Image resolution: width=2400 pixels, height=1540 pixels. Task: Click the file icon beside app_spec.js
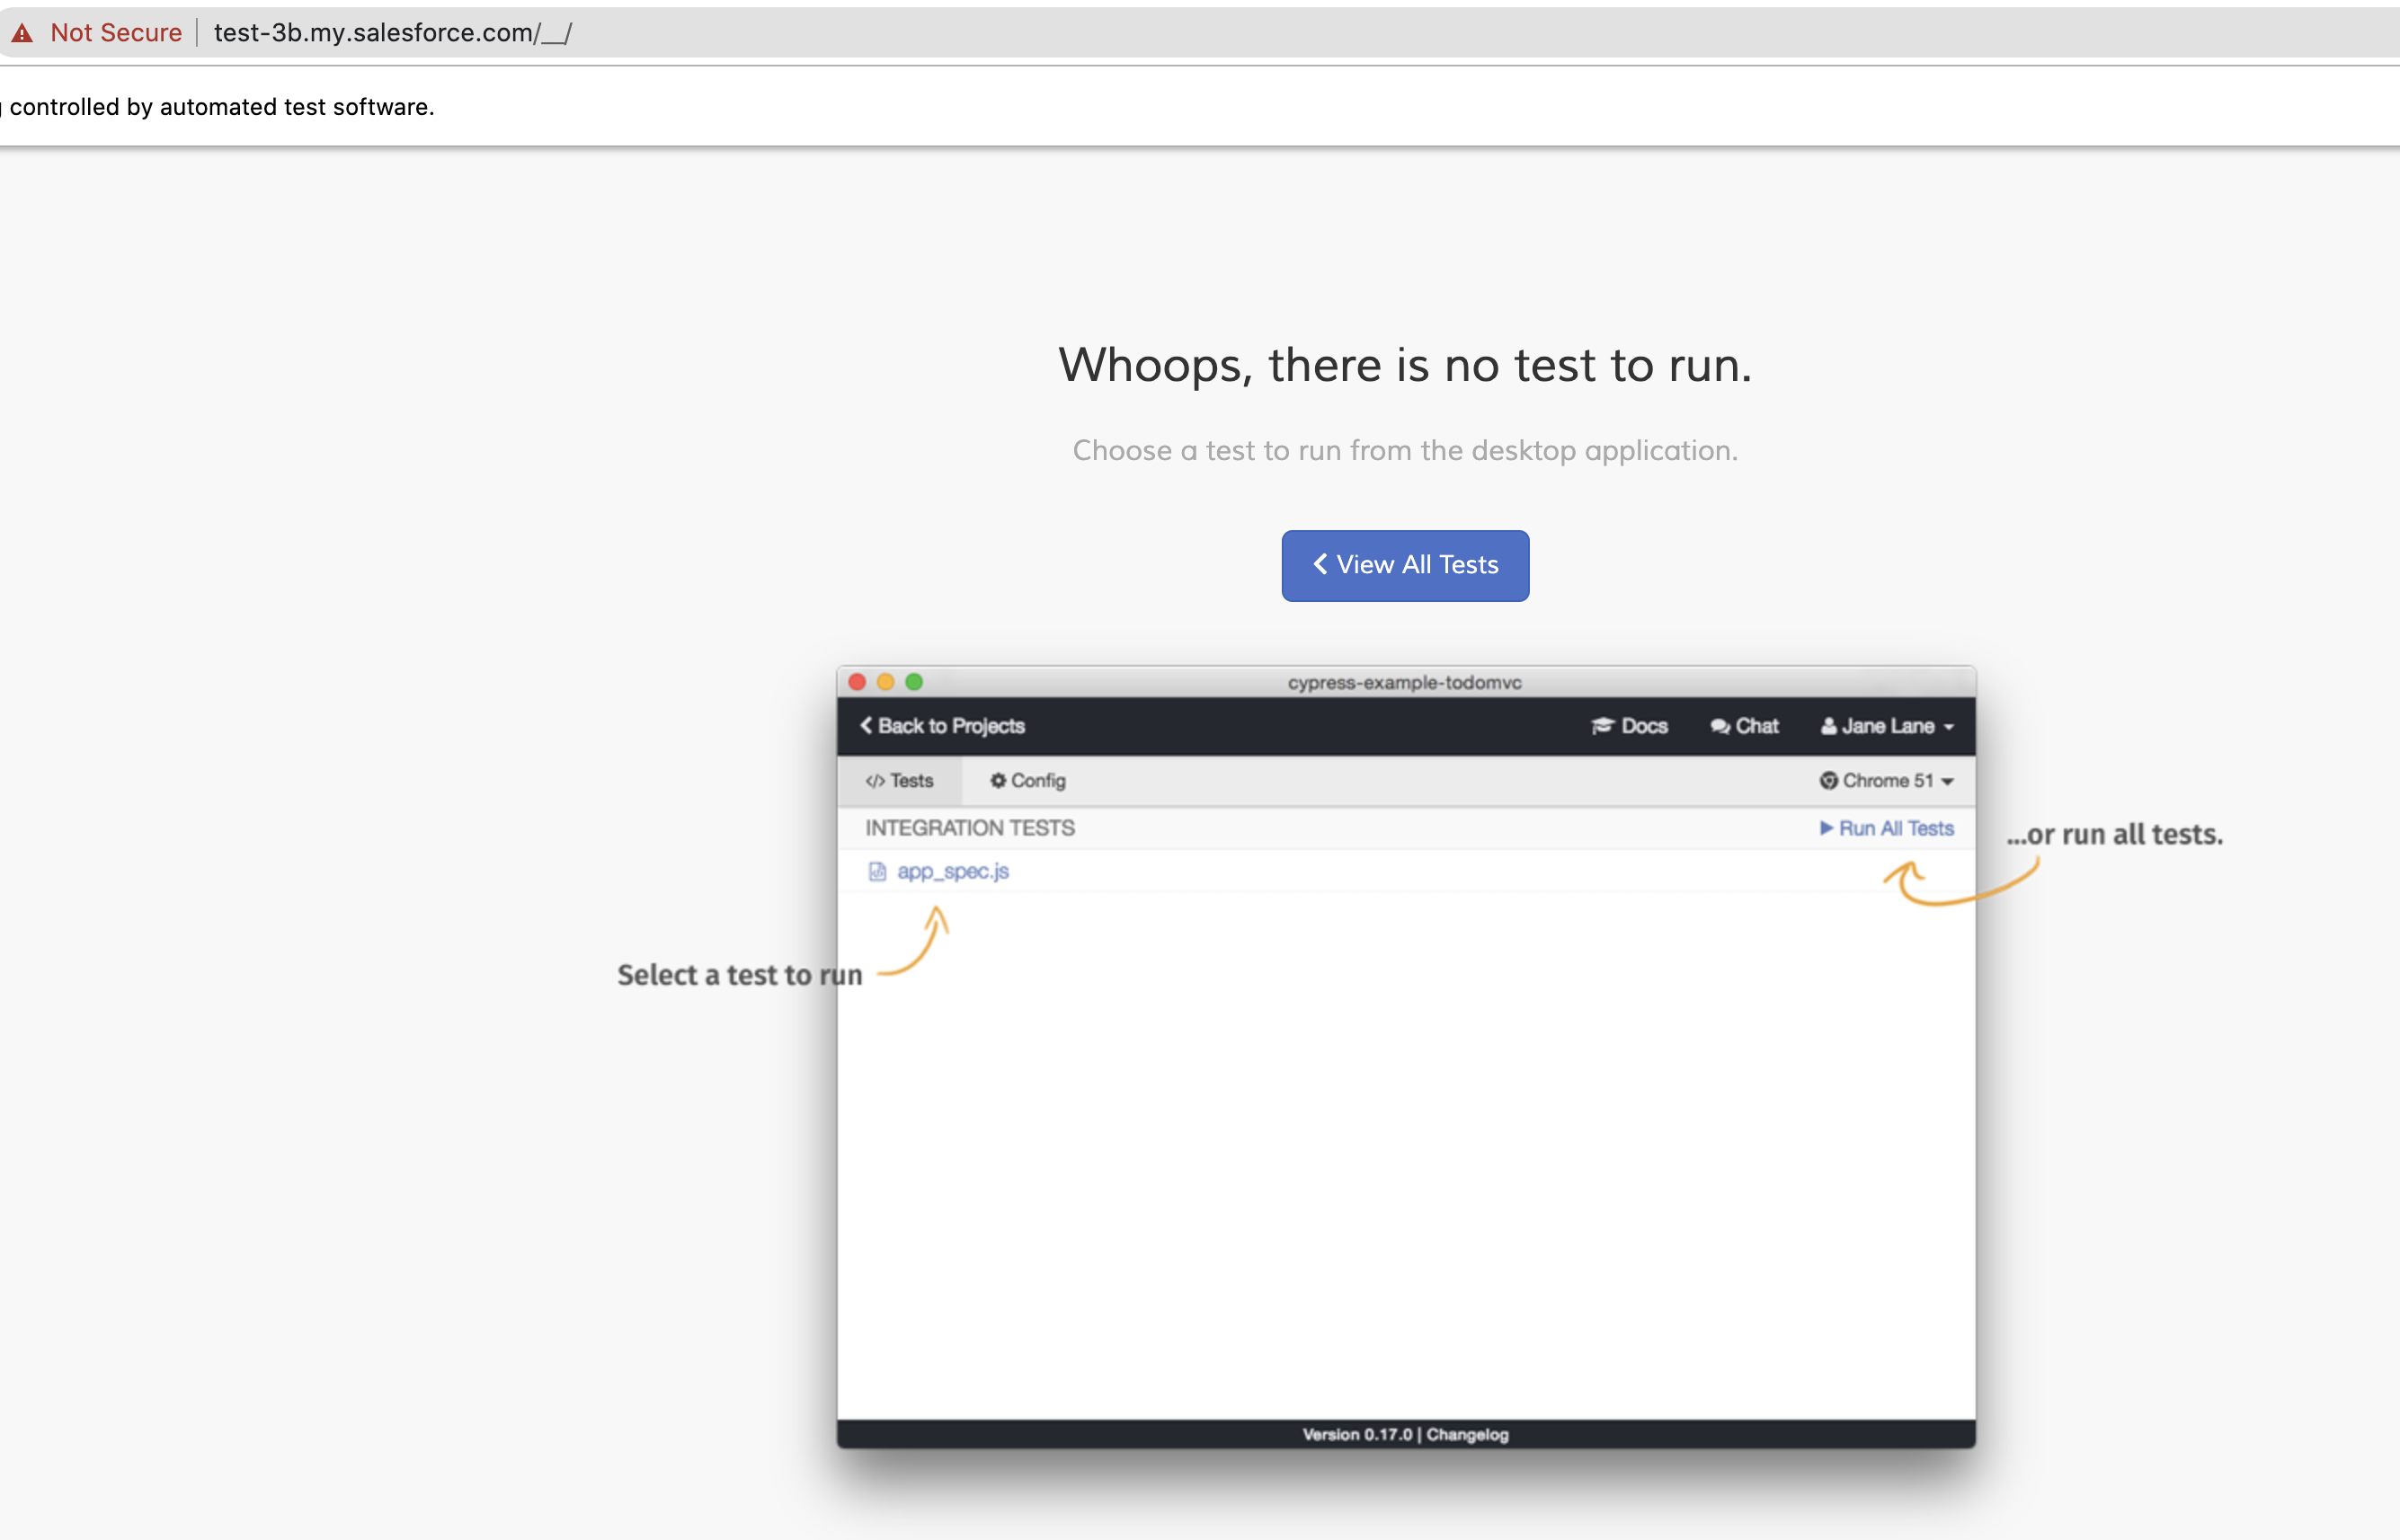(876, 871)
